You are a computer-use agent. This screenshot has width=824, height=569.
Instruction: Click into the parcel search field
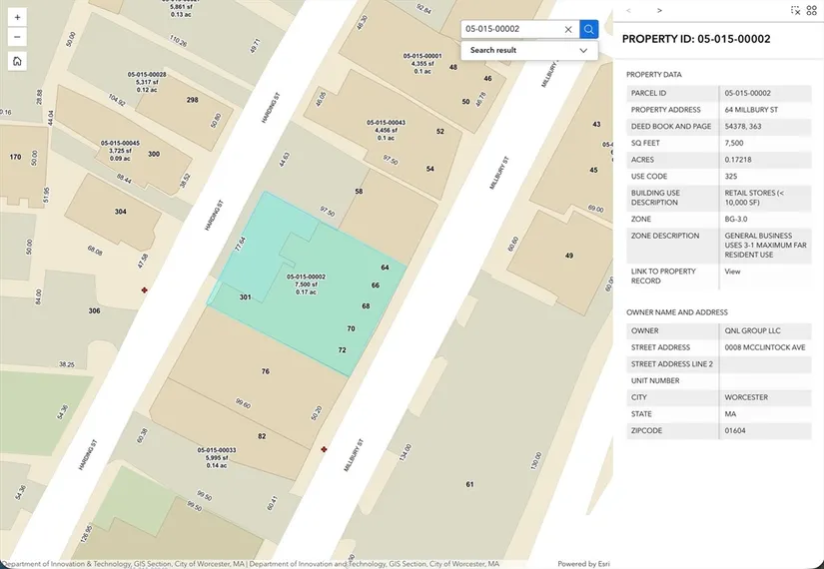(509, 30)
